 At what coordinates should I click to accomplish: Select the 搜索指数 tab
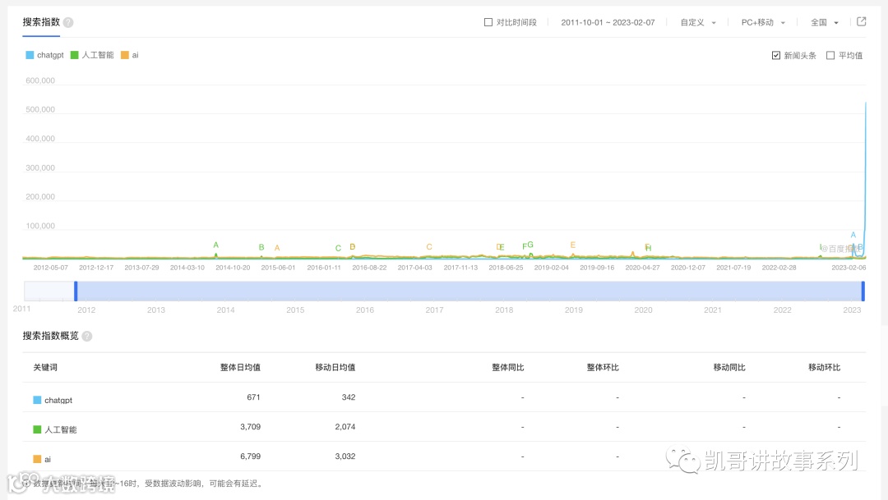[x=41, y=22]
